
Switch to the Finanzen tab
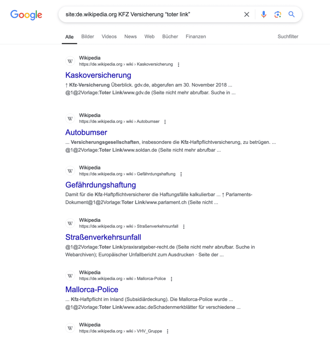[196, 37]
